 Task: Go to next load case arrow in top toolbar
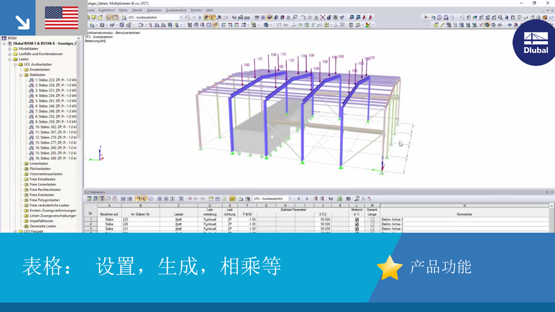pos(200,17)
